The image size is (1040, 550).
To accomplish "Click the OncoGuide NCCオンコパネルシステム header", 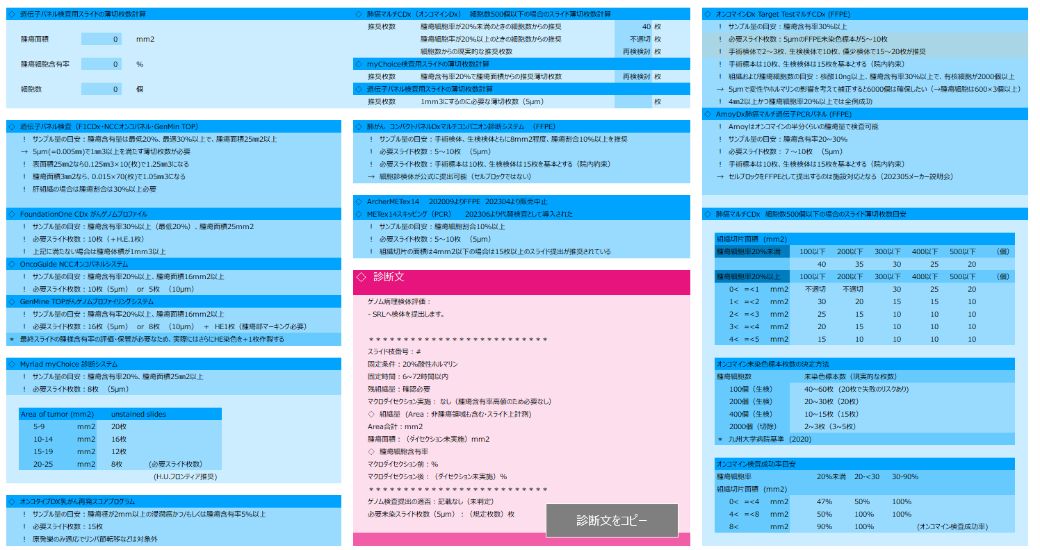I will point(174,264).
